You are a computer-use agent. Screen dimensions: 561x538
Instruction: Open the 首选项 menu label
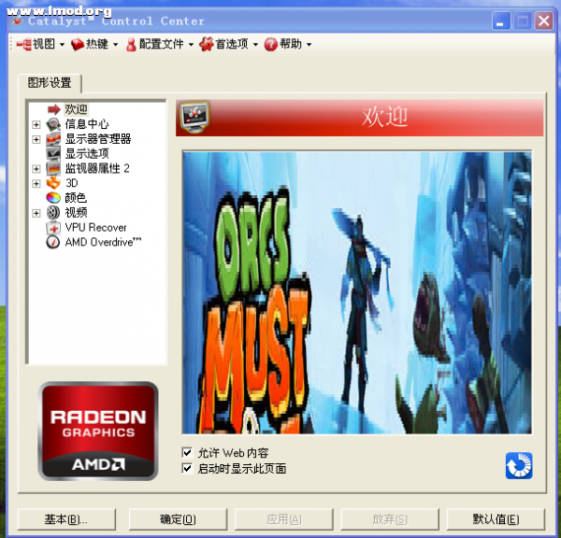(232, 44)
